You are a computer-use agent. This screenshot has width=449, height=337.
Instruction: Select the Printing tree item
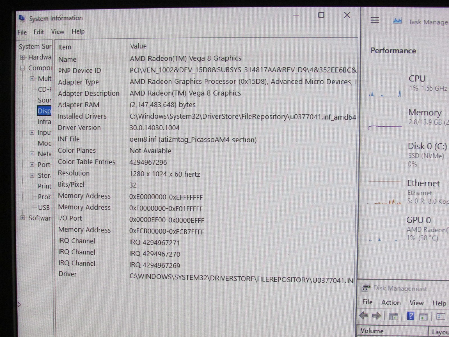click(45, 186)
